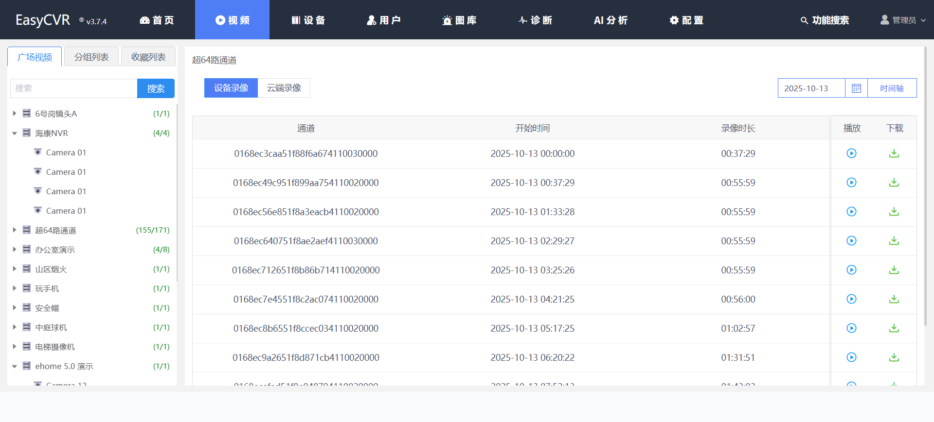This screenshot has width=934, height=422.
Task: Open the 管理员 user dropdown menu
Action: point(903,20)
